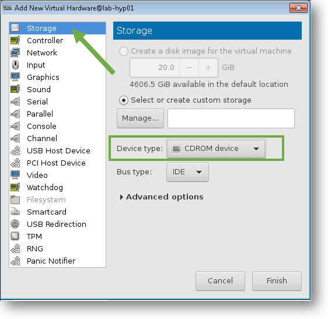
Task: Click the Controller card icon in sidebar
Action: point(15,40)
